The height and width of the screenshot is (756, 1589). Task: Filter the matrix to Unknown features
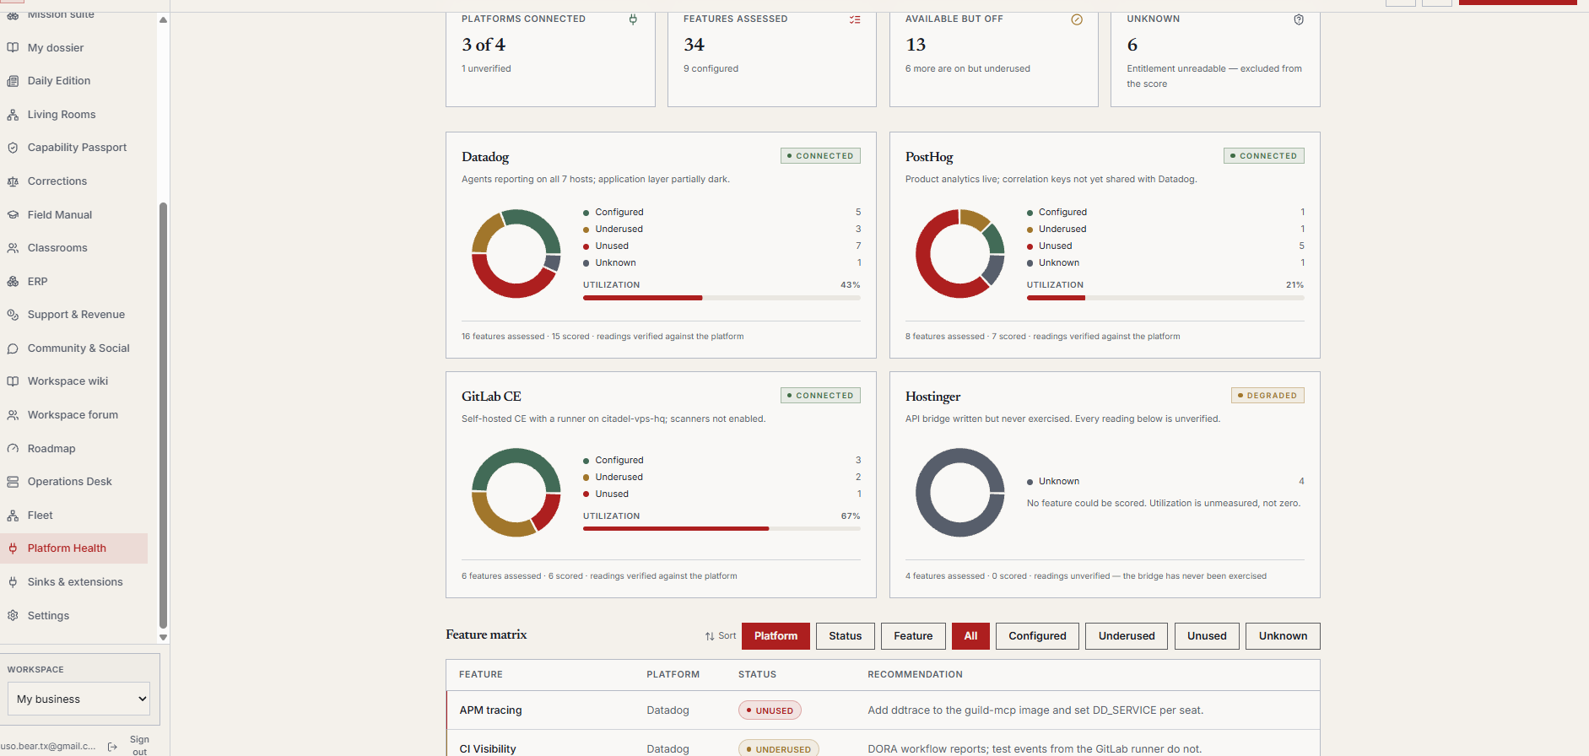(x=1283, y=636)
